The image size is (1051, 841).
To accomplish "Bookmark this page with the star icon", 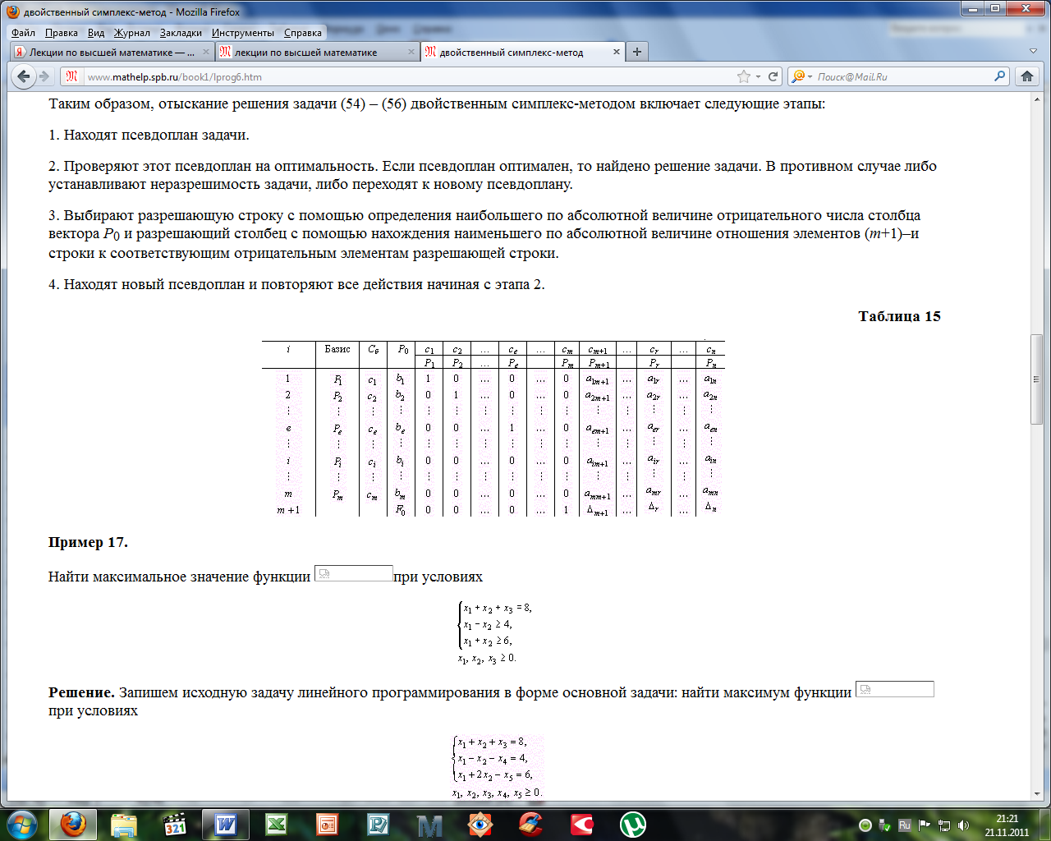I will coord(744,76).
